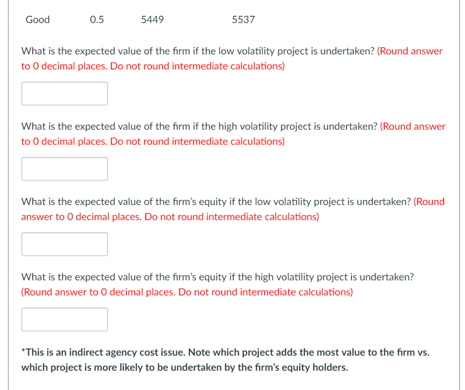Click the answer box for high volatility equity value
465x390 pixels.
pyautogui.click(x=64, y=319)
